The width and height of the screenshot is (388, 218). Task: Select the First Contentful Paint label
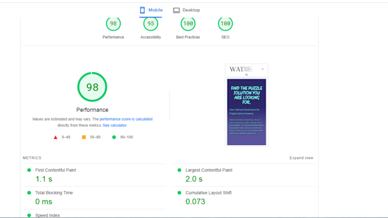(56, 170)
